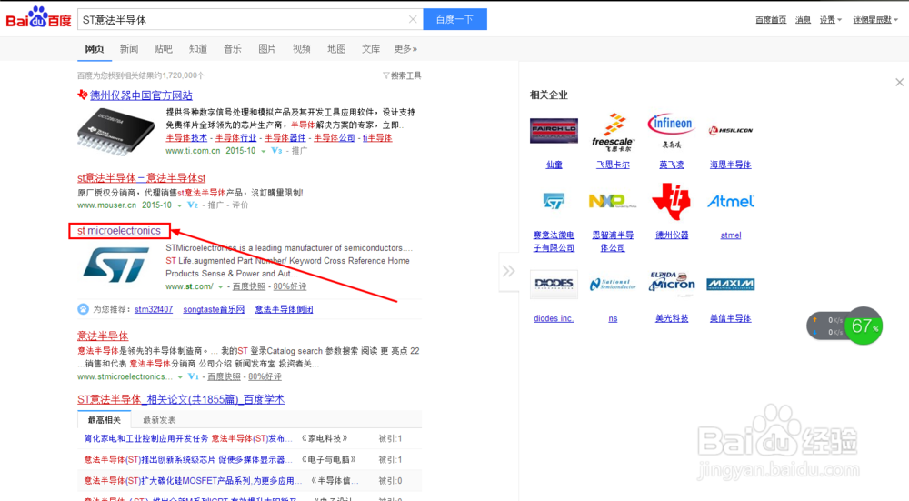Switch to the 视频 tab

pyautogui.click(x=302, y=49)
